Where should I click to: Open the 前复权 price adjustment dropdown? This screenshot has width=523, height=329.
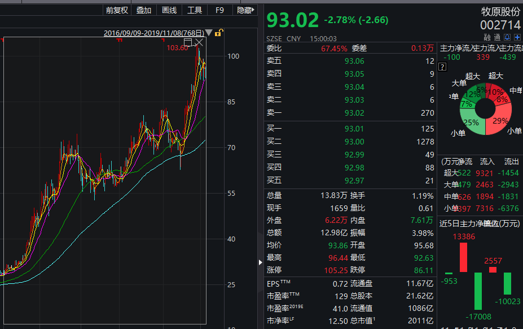point(117,10)
